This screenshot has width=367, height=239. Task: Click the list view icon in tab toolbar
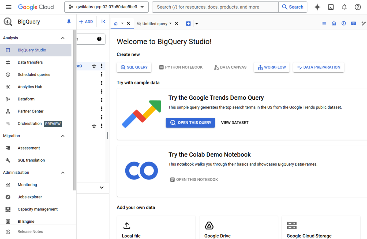(324, 23)
